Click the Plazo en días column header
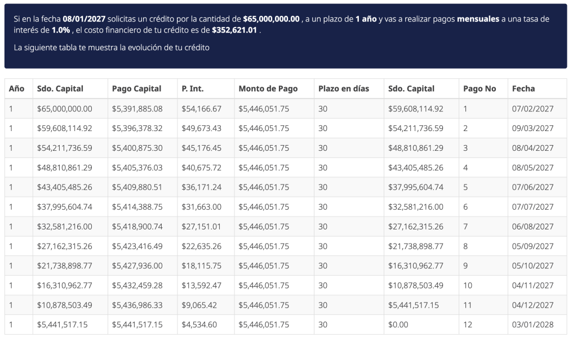This screenshot has width=577, height=338. (344, 88)
